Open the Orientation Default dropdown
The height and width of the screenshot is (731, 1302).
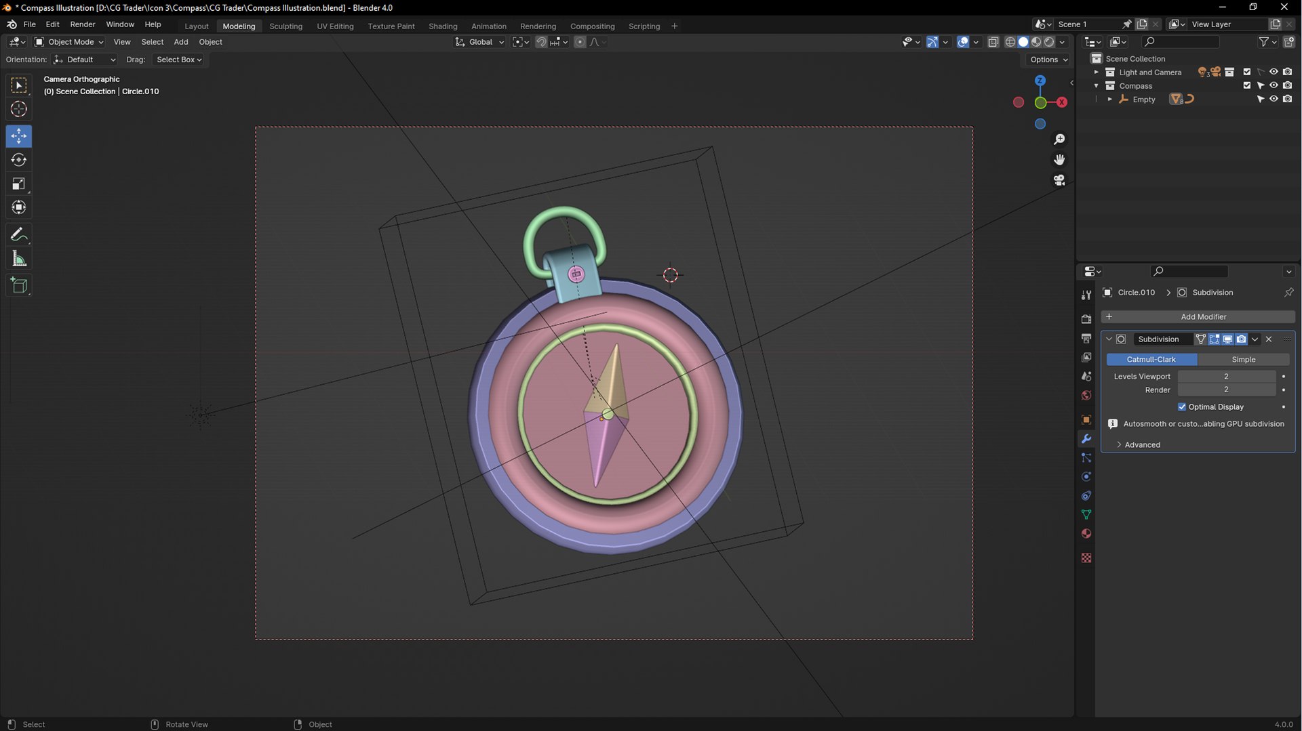pos(85,60)
